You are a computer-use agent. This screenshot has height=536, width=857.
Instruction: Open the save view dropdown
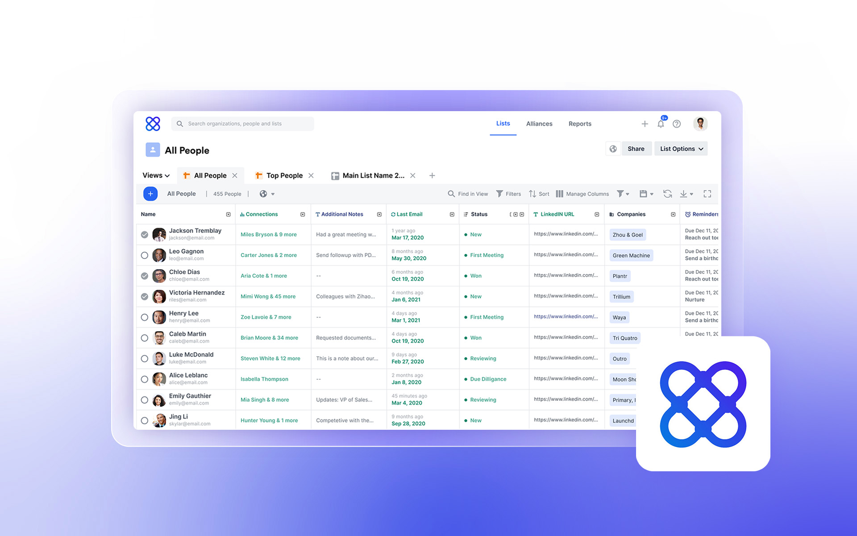pos(646,194)
